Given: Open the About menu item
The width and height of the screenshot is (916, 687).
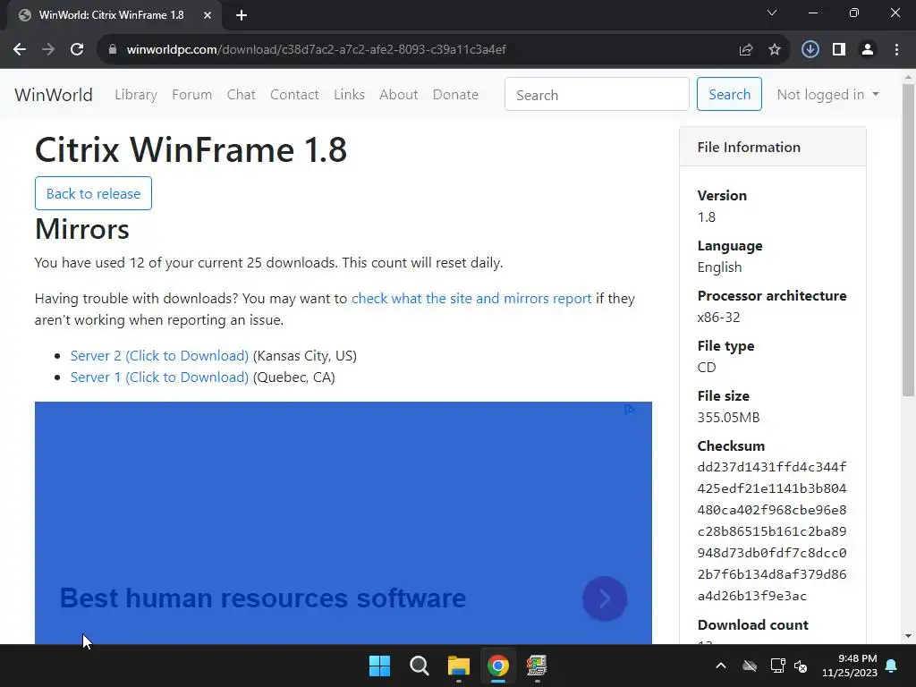Looking at the screenshot, I should [x=398, y=95].
